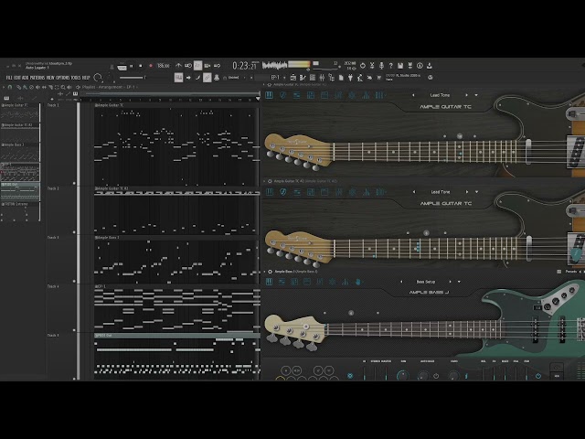Screen dimensions: 585x439
Task: Click the Ample Bass J window gear menu icon
Action: [271, 272]
